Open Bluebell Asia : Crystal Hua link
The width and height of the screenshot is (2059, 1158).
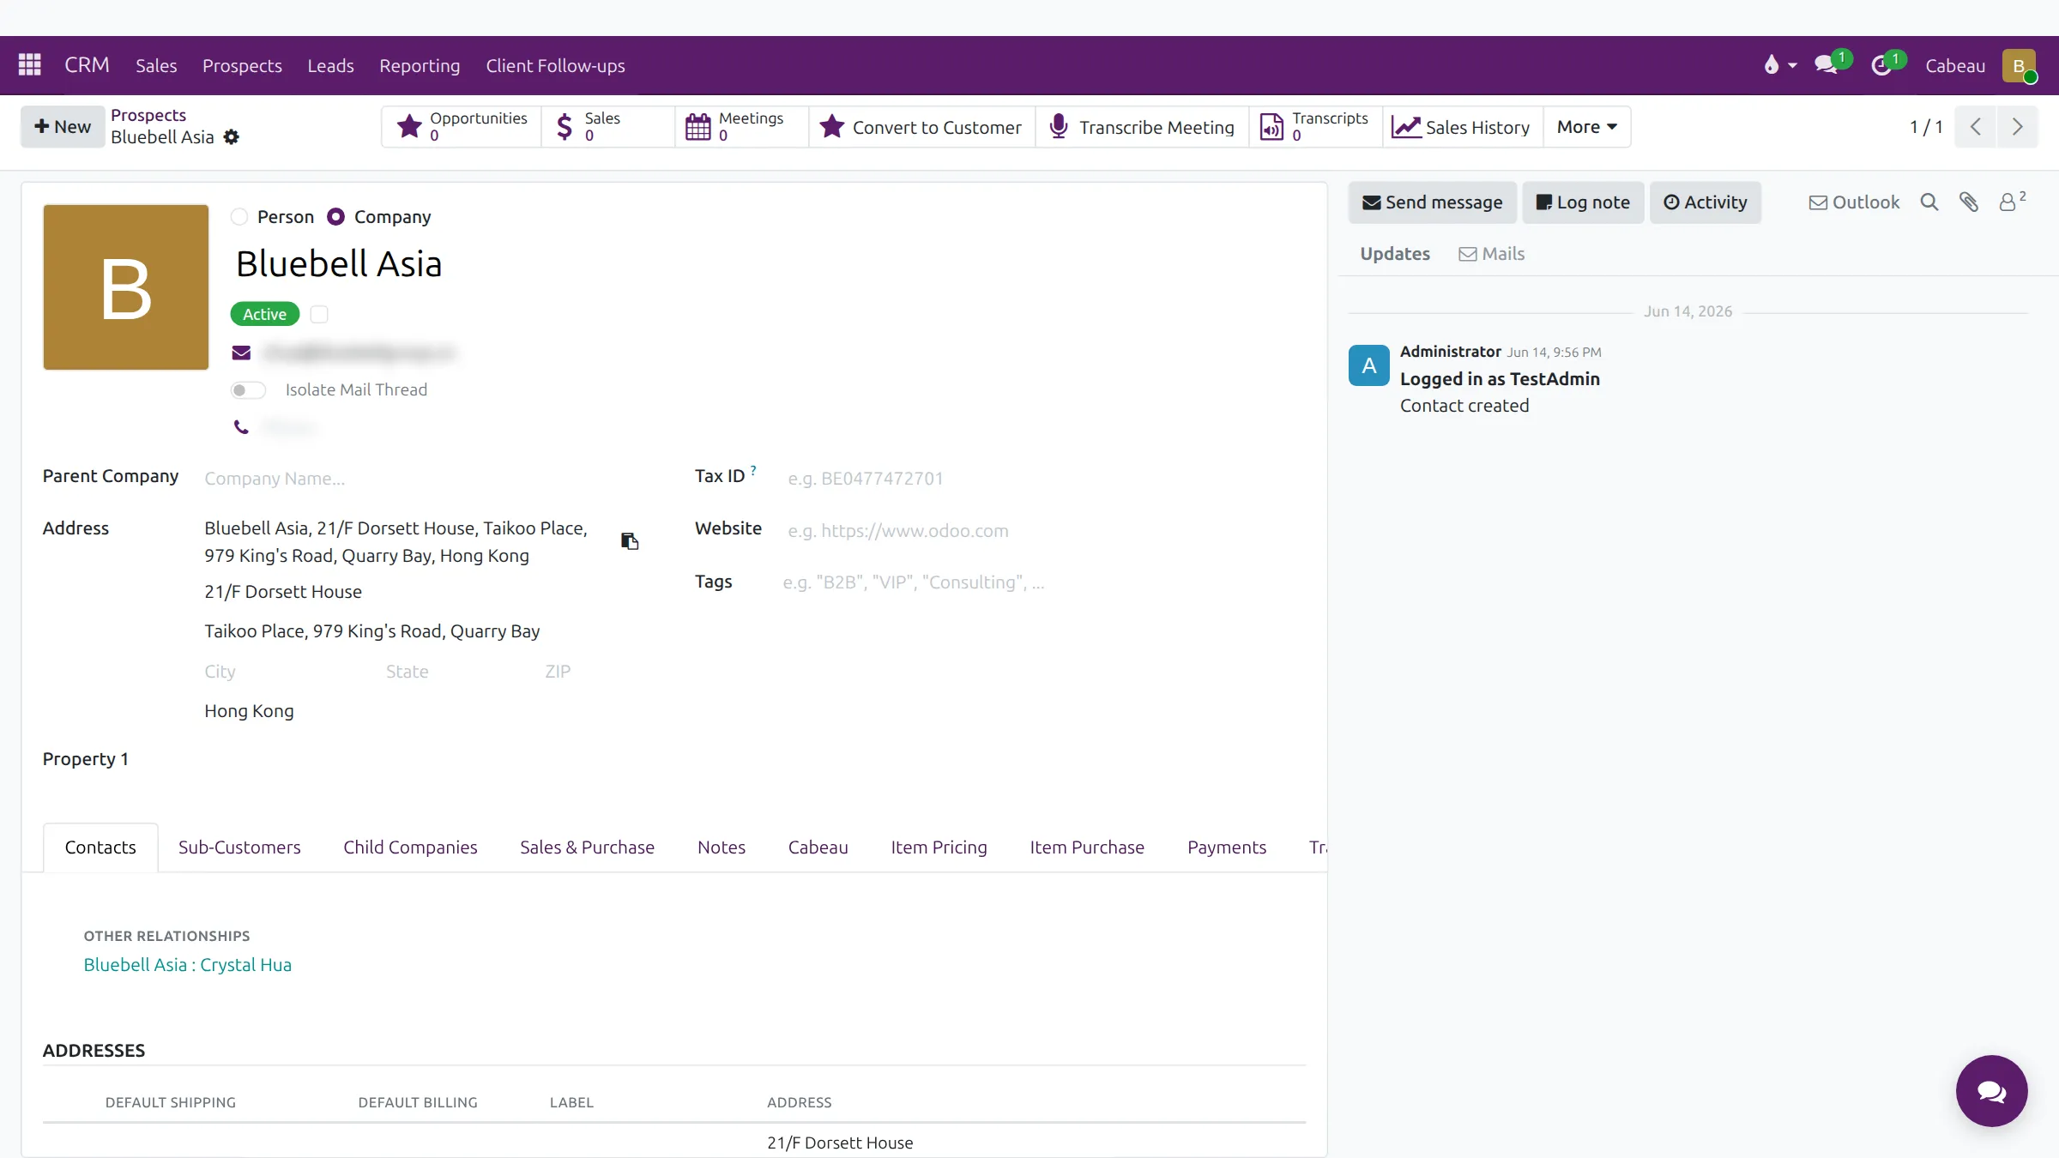pyautogui.click(x=188, y=965)
